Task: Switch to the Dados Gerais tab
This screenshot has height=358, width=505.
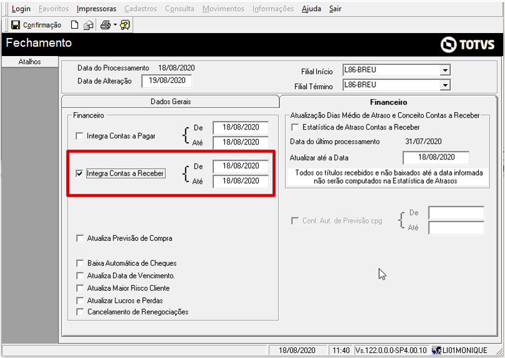Action: click(170, 101)
